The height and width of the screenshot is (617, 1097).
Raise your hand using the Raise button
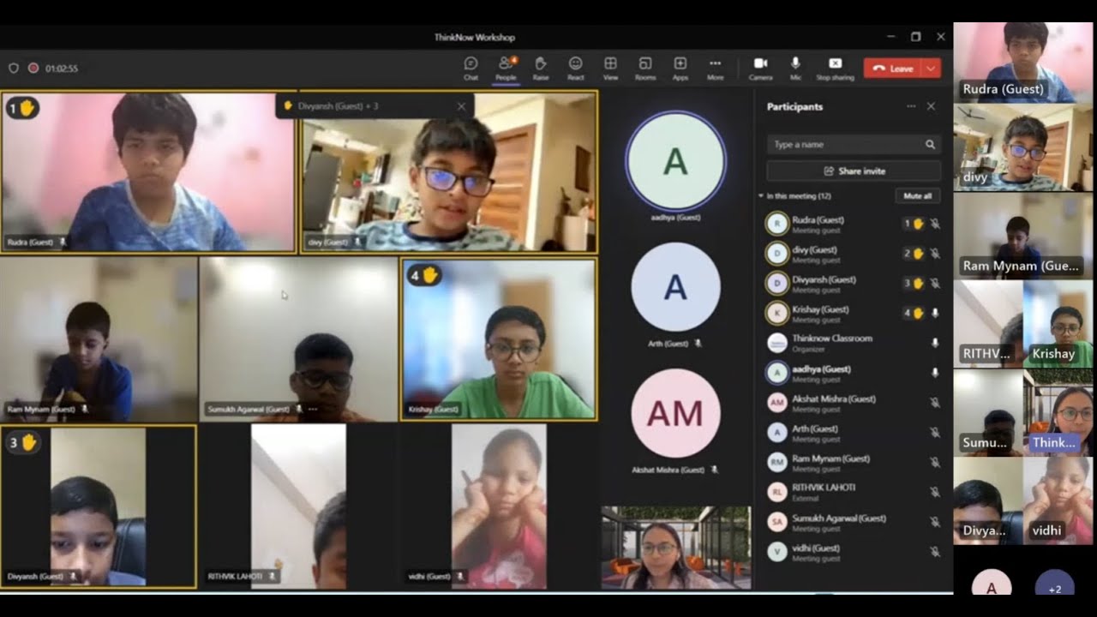coord(541,68)
